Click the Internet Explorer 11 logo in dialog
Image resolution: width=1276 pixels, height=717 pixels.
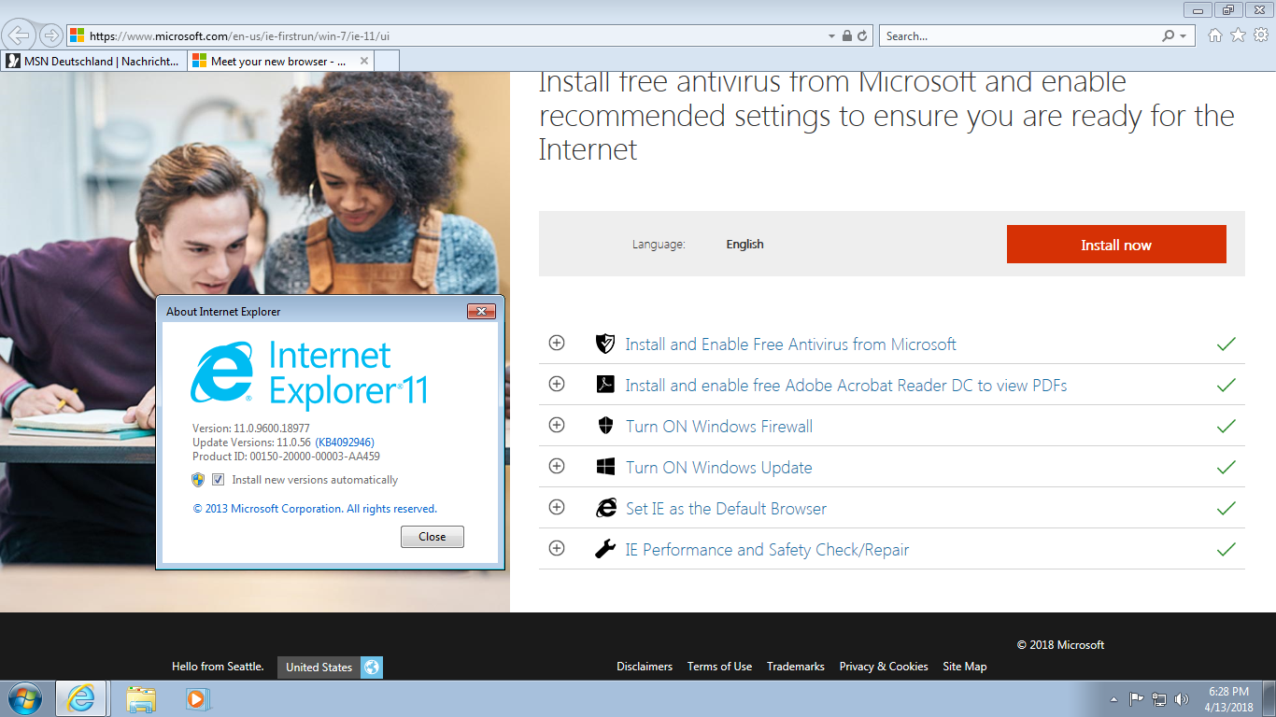pyautogui.click(x=309, y=373)
